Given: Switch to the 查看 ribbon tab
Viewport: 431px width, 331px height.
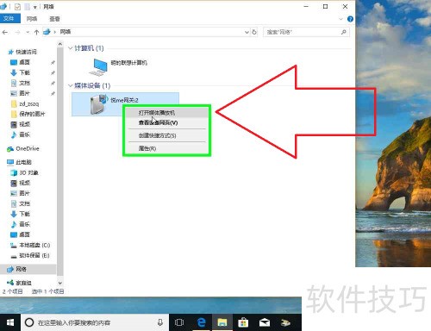Looking at the screenshot, I should click(54, 19).
